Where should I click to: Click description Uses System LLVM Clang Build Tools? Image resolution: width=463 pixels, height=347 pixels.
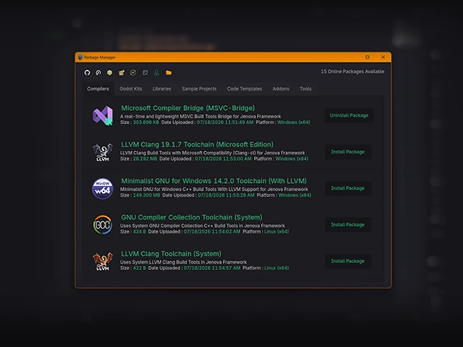(183, 262)
